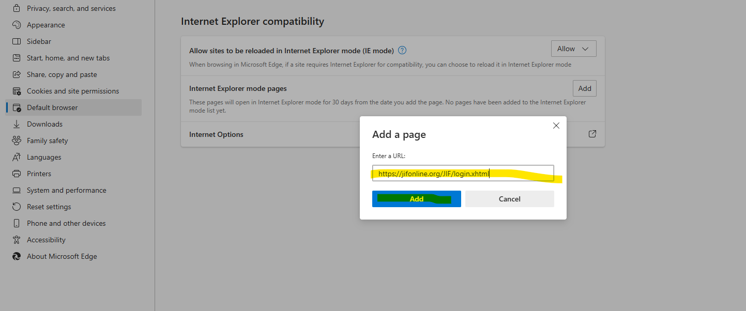Viewport: 746px width, 311px height.
Task: Click the Languages icon in sidebar
Action: click(x=17, y=157)
